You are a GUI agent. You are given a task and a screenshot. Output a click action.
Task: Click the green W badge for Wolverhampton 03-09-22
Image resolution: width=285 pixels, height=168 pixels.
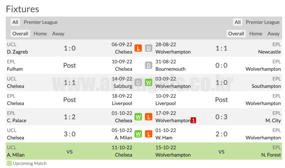149,82
